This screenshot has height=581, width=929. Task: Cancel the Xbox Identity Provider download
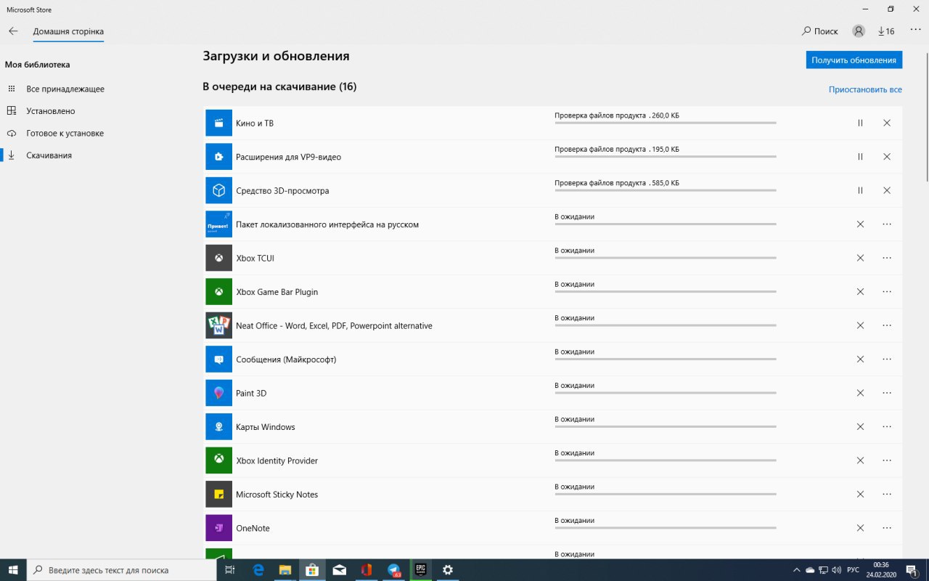[860, 460]
